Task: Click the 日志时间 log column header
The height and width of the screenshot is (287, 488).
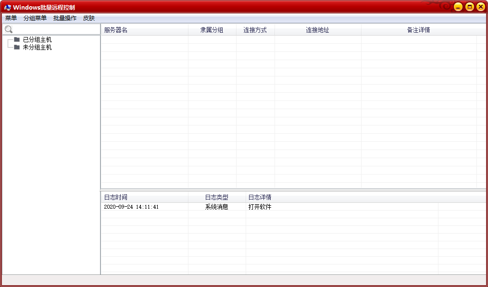Action: click(145, 197)
